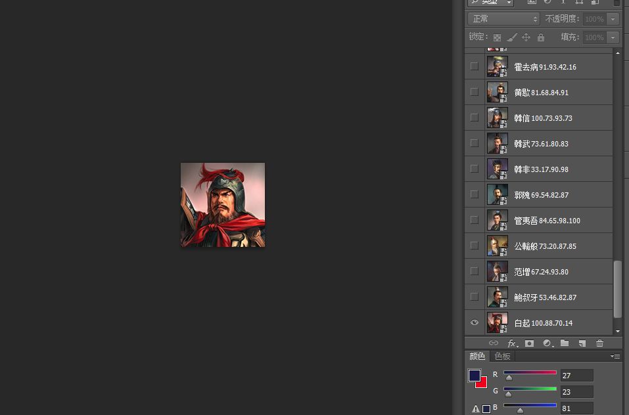This screenshot has width=629, height=415.
Task: Show the 范增 layer
Action: point(474,271)
